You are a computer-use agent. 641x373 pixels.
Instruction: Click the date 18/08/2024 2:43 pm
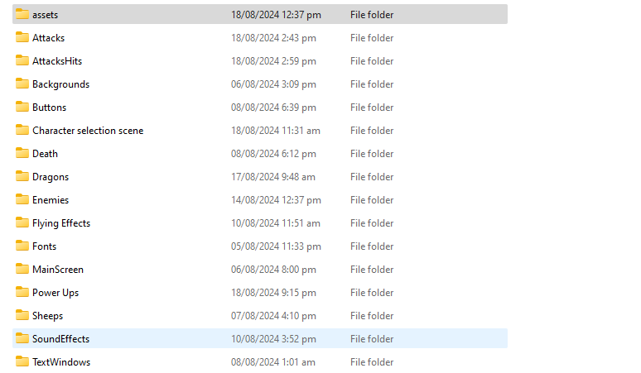[x=273, y=38]
